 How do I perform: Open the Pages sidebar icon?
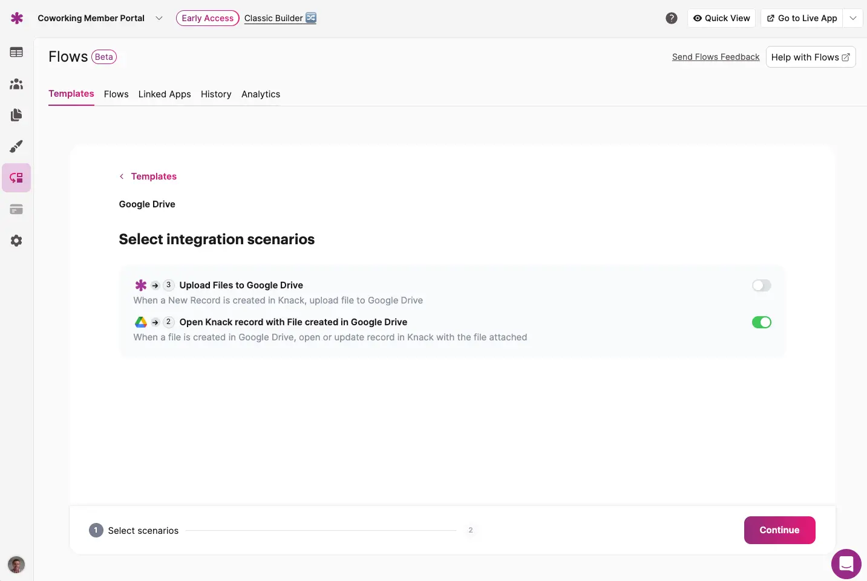[x=16, y=115]
